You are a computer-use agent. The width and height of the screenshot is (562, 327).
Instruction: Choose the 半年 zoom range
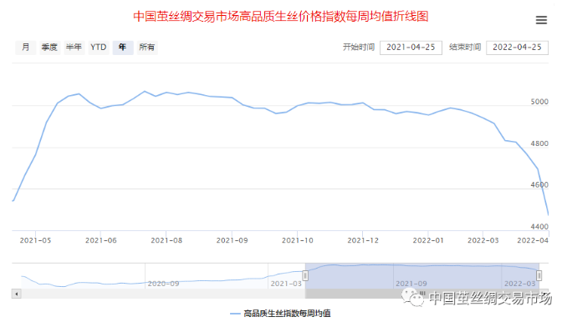pos(74,48)
